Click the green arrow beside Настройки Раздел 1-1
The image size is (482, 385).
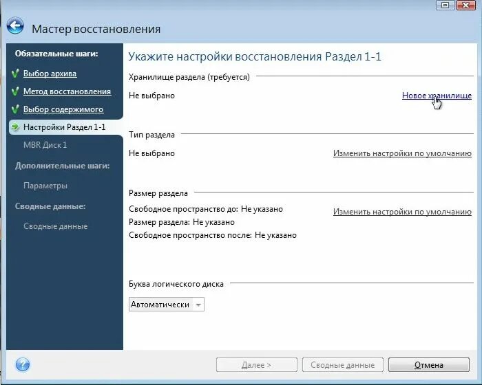coord(15,126)
